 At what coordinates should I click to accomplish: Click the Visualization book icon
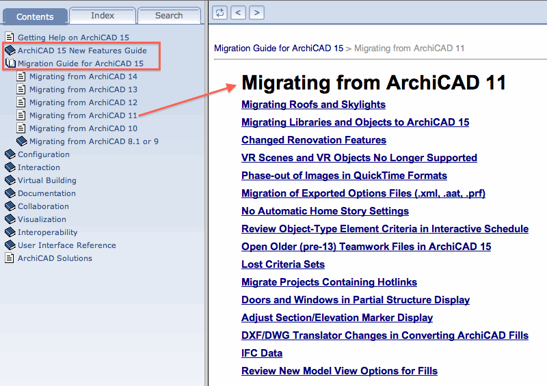coord(10,219)
